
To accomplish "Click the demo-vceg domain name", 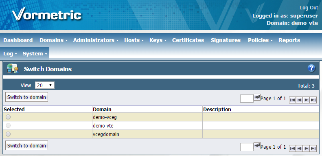I will pos(105,117).
